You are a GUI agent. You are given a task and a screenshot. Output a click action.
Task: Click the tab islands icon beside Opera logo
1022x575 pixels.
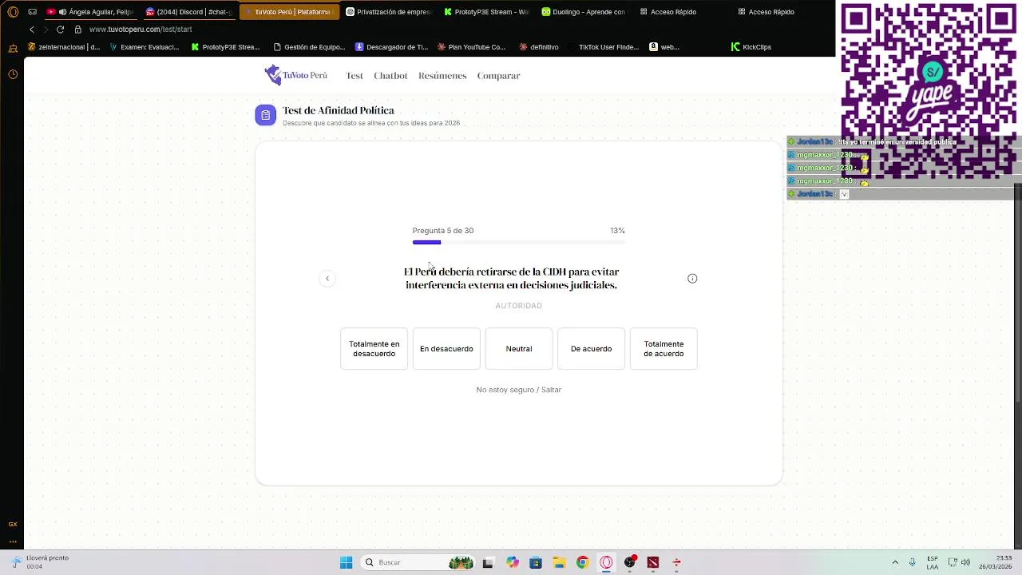point(32,12)
